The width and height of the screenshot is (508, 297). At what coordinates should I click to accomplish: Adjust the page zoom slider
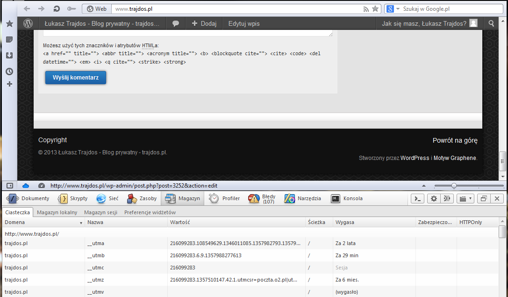[453, 186]
